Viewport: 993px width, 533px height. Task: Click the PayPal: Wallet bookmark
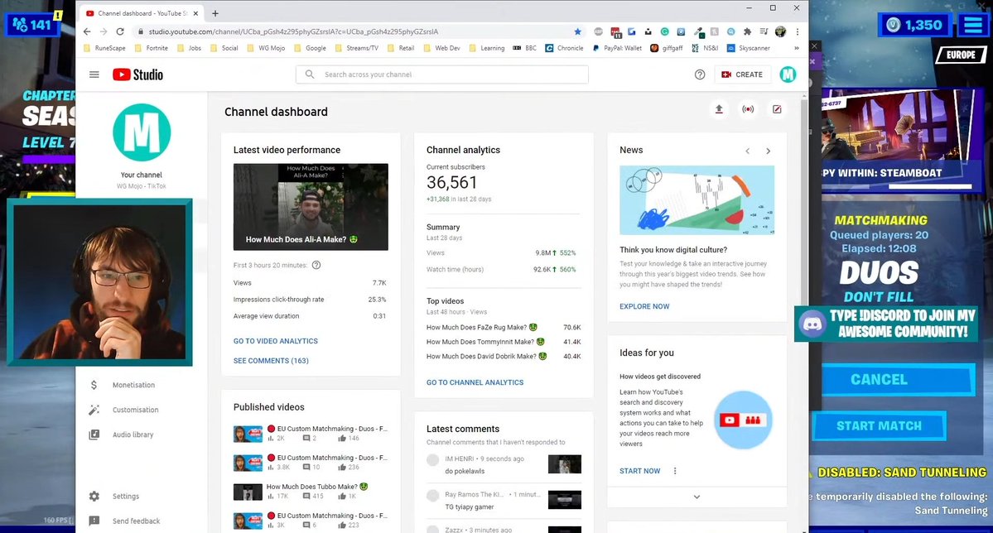point(617,48)
